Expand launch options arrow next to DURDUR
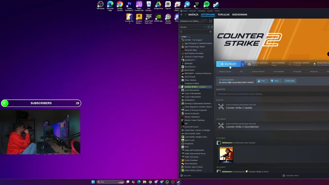Image resolution: width=329 pixels, height=185 pixels. point(242,64)
